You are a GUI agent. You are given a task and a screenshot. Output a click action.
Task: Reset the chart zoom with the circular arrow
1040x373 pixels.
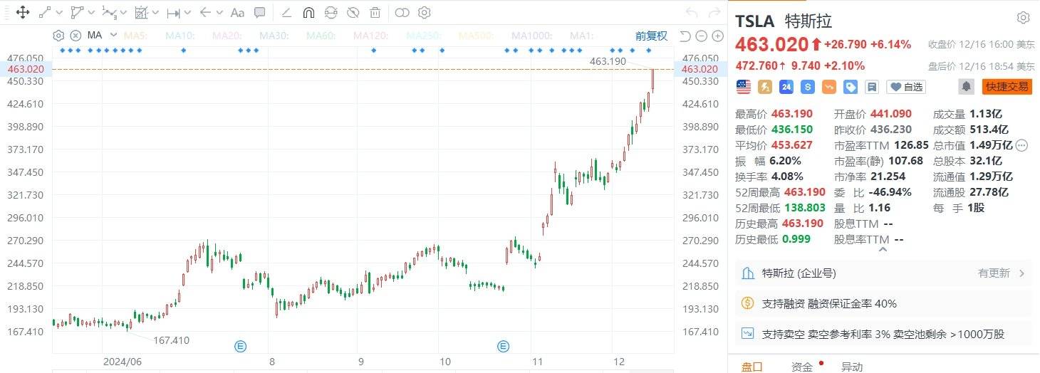point(685,36)
